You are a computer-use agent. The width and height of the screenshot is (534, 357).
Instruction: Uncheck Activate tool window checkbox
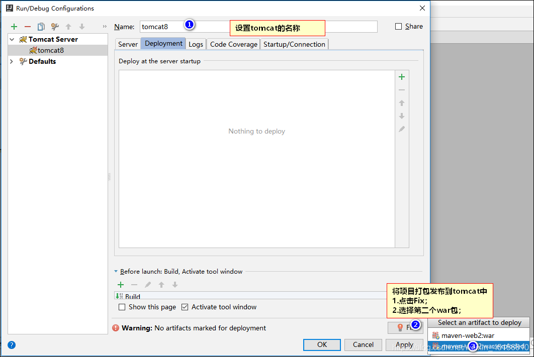pyautogui.click(x=185, y=307)
